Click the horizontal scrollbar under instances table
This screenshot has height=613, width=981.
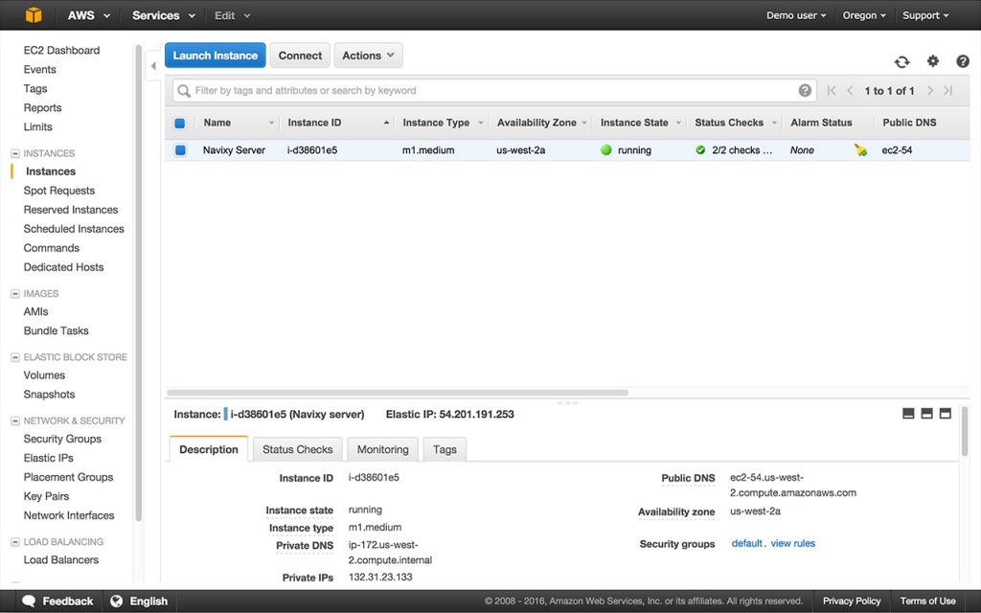pyautogui.click(x=398, y=393)
